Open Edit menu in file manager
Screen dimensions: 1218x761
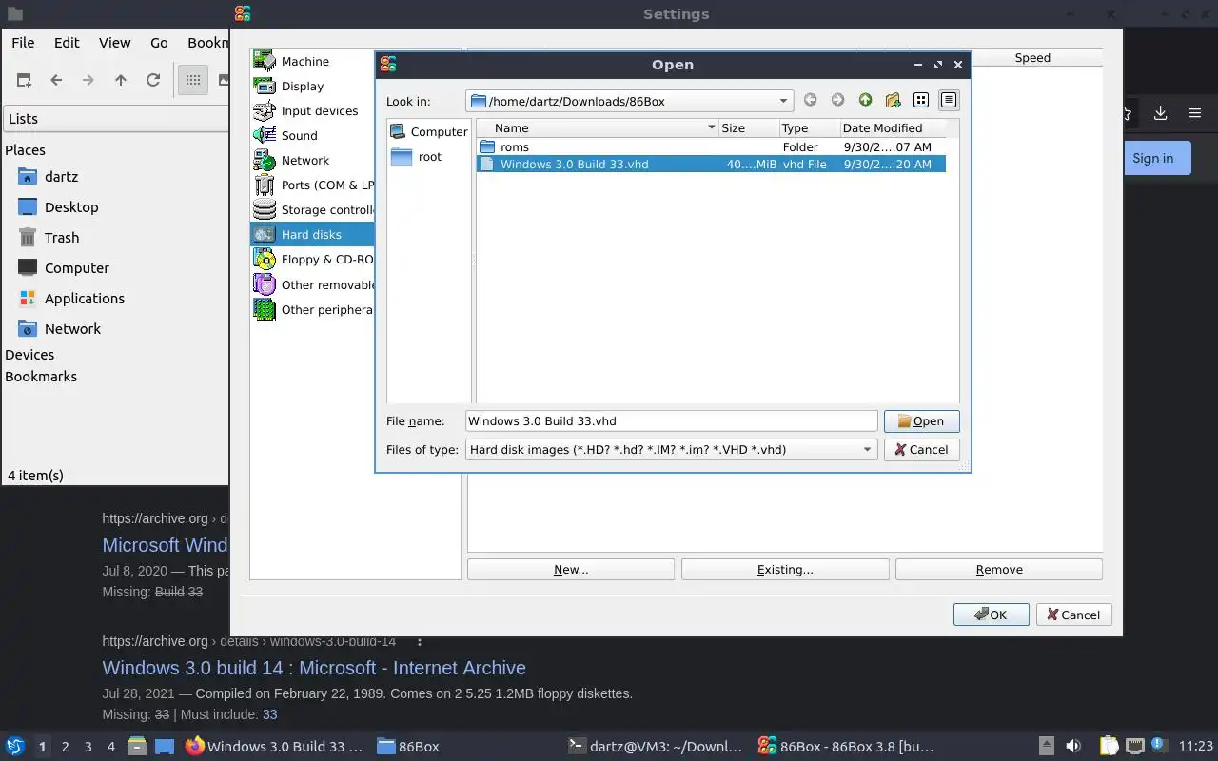[x=67, y=43]
